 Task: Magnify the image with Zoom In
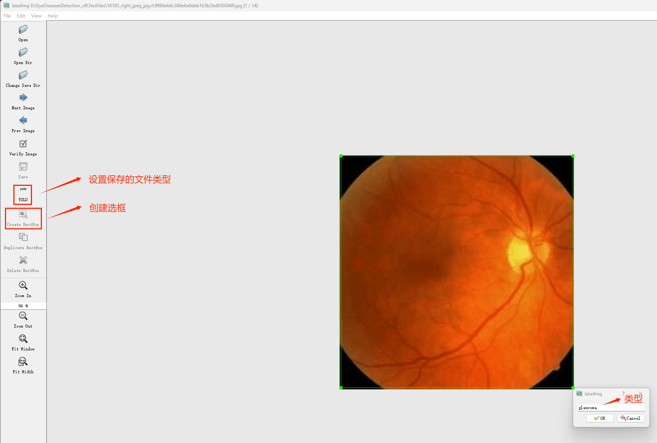[x=23, y=289]
